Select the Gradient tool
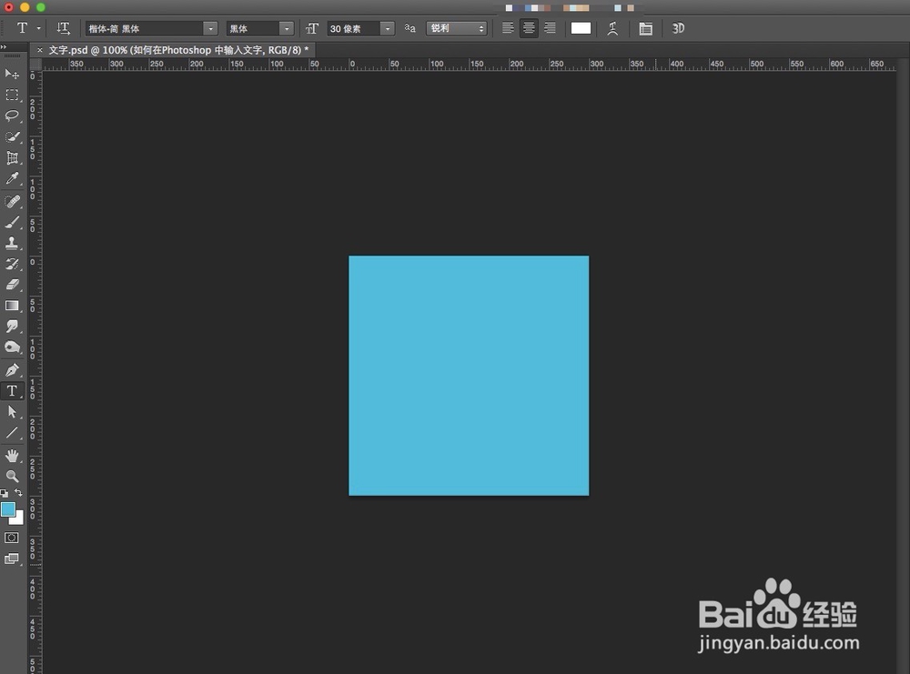910x674 pixels. (x=12, y=305)
